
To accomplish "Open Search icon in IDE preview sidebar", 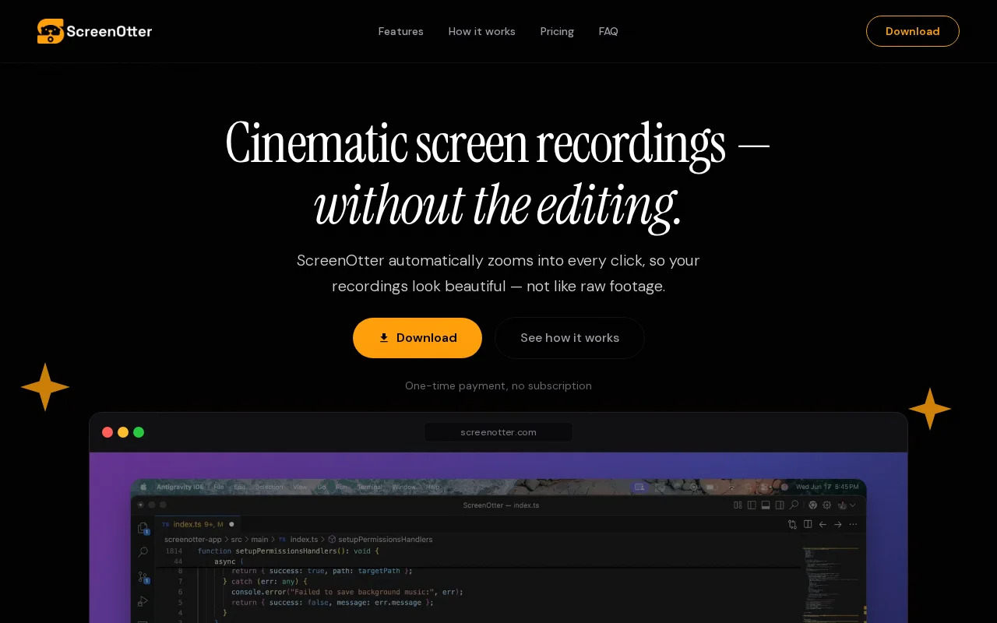I will pos(143,552).
